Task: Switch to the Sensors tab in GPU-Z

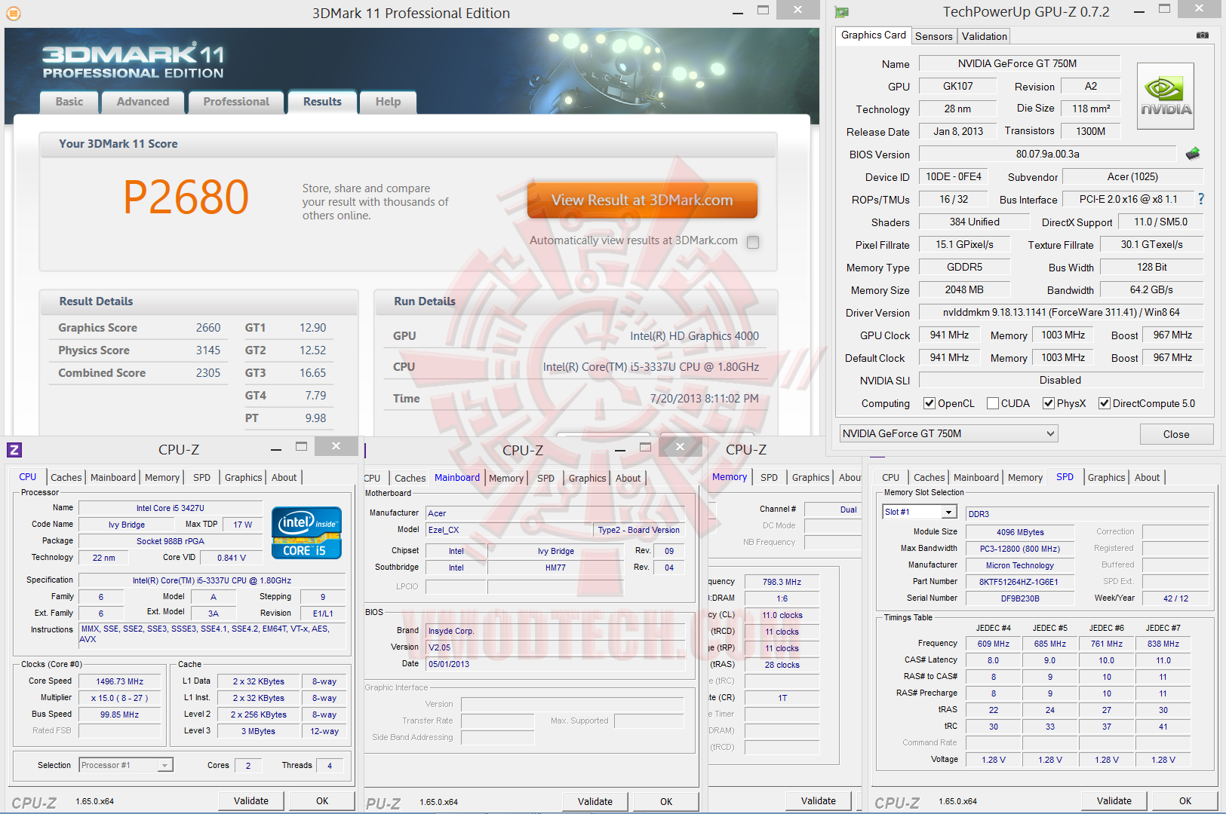Action: point(934,36)
